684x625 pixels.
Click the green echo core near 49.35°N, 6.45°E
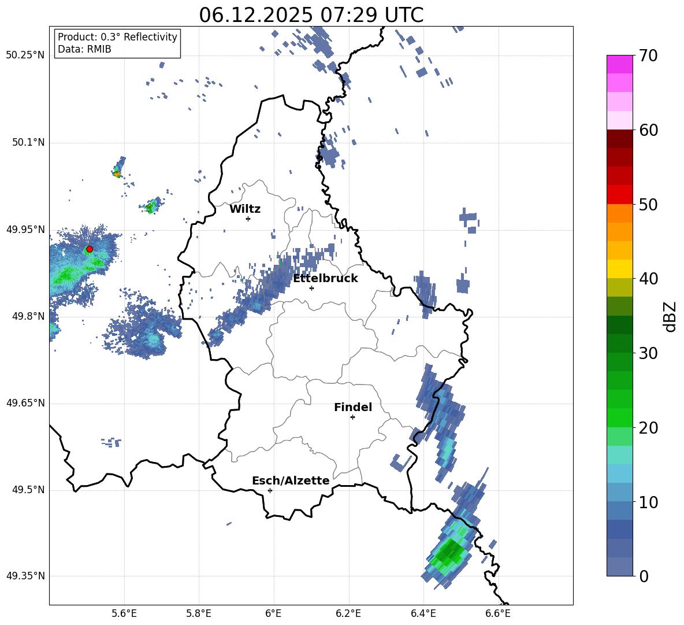(x=450, y=553)
